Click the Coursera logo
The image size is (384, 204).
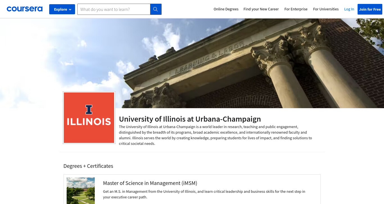24,9
